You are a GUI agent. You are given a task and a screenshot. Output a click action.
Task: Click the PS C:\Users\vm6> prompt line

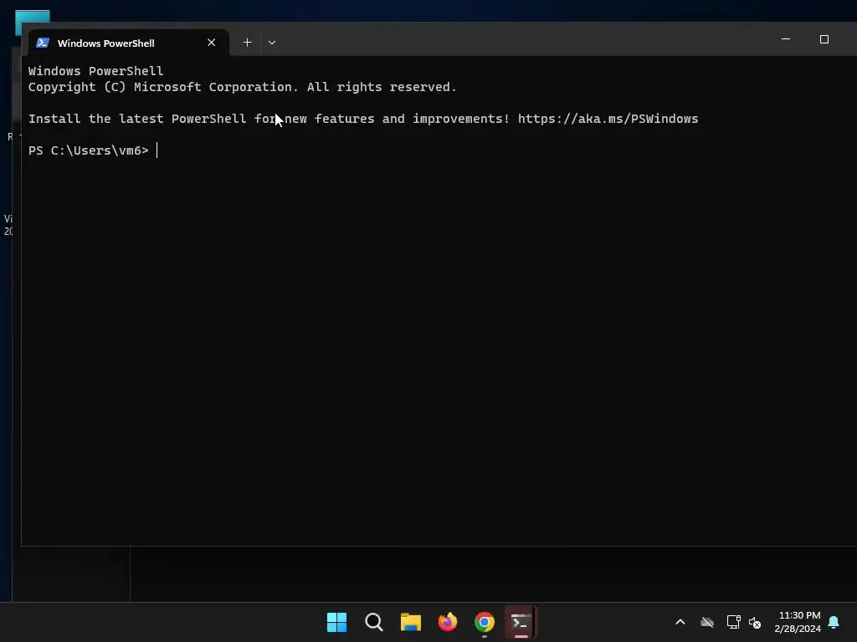click(x=89, y=150)
